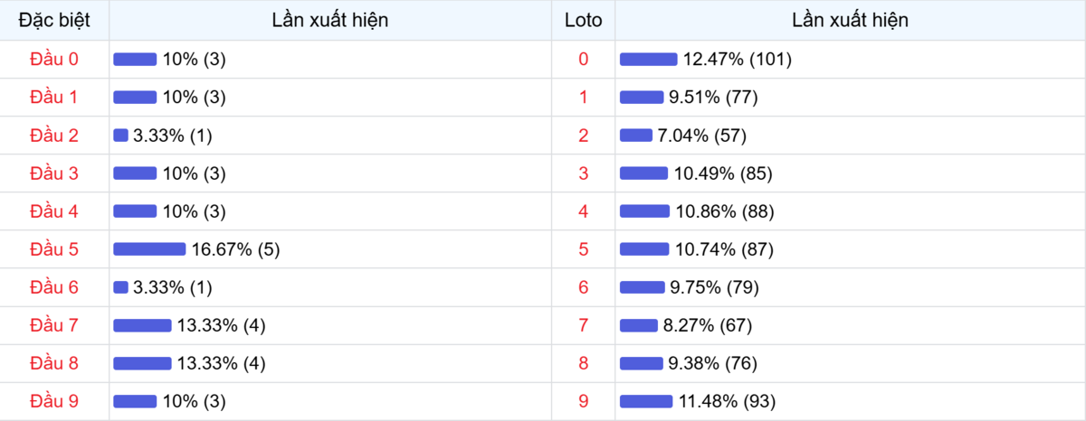
Task: Open the "Đầu 9" entry
Action: [x=54, y=401]
